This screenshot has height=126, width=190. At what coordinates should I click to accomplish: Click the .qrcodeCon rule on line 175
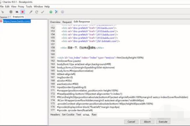(x=105, y=104)
